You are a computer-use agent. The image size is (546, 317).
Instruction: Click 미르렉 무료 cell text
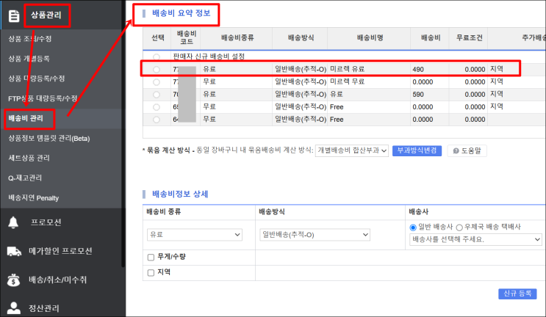point(347,81)
